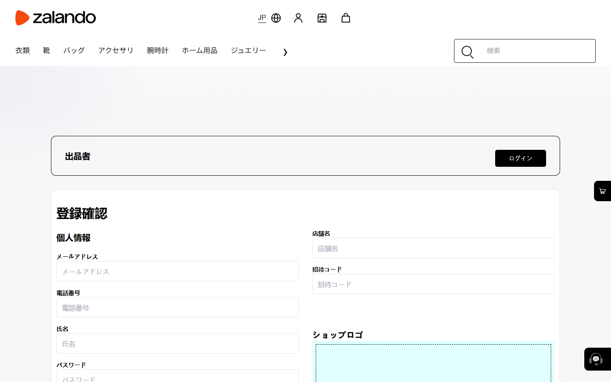Open the 靴 category menu
The height and width of the screenshot is (382, 611).
(x=47, y=51)
